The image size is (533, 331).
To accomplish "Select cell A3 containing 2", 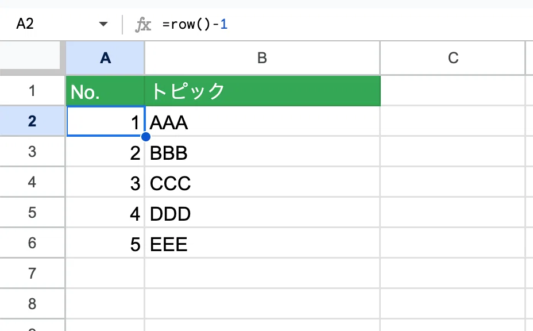I will [x=105, y=151].
